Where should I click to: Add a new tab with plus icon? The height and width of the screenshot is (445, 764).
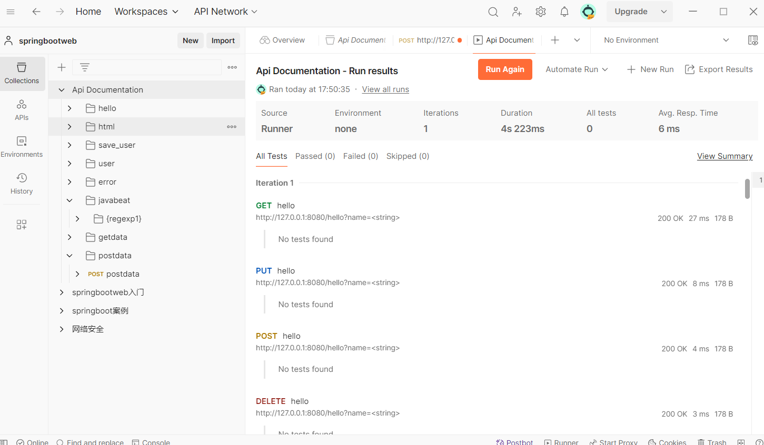tap(555, 40)
